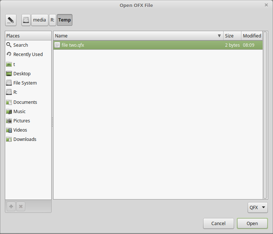The width and height of the screenshot is (273, 234).
Task: Toggle the type-a-file-name pencil button
Action: coord(11,20)
